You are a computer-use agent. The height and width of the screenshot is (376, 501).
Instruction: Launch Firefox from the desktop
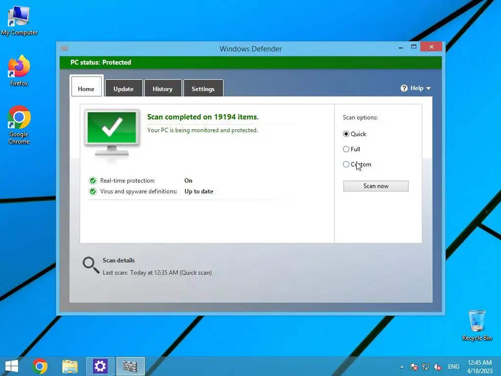pos(19,71)
